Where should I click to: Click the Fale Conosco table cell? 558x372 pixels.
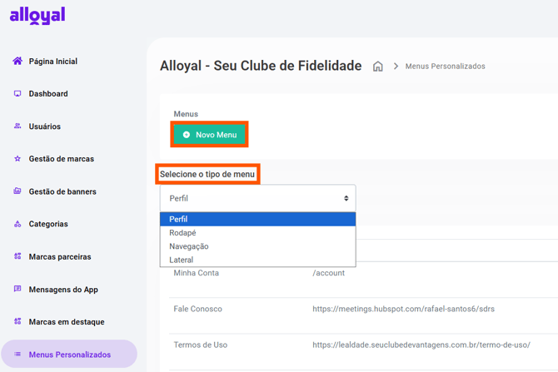[x=198, y=309]
